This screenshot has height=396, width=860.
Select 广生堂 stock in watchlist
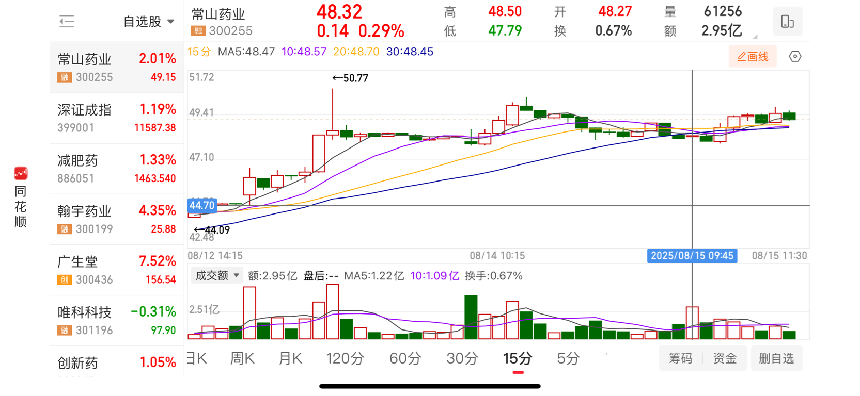point(117,270)
